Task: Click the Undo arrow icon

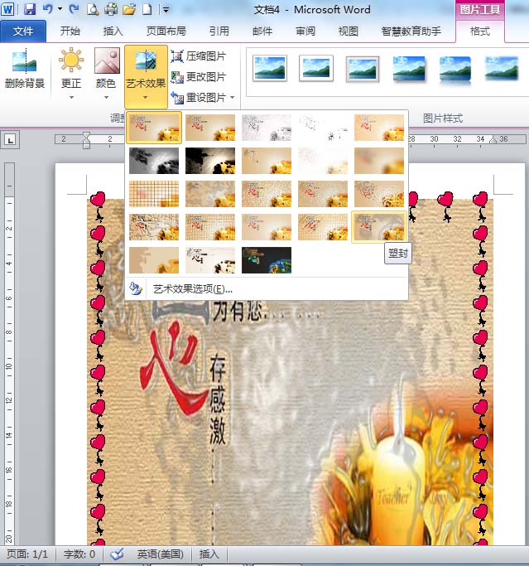Action: pos(48,10)
